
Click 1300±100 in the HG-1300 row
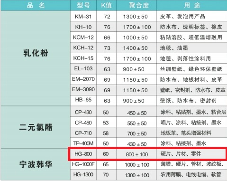[x=137, y=175]
